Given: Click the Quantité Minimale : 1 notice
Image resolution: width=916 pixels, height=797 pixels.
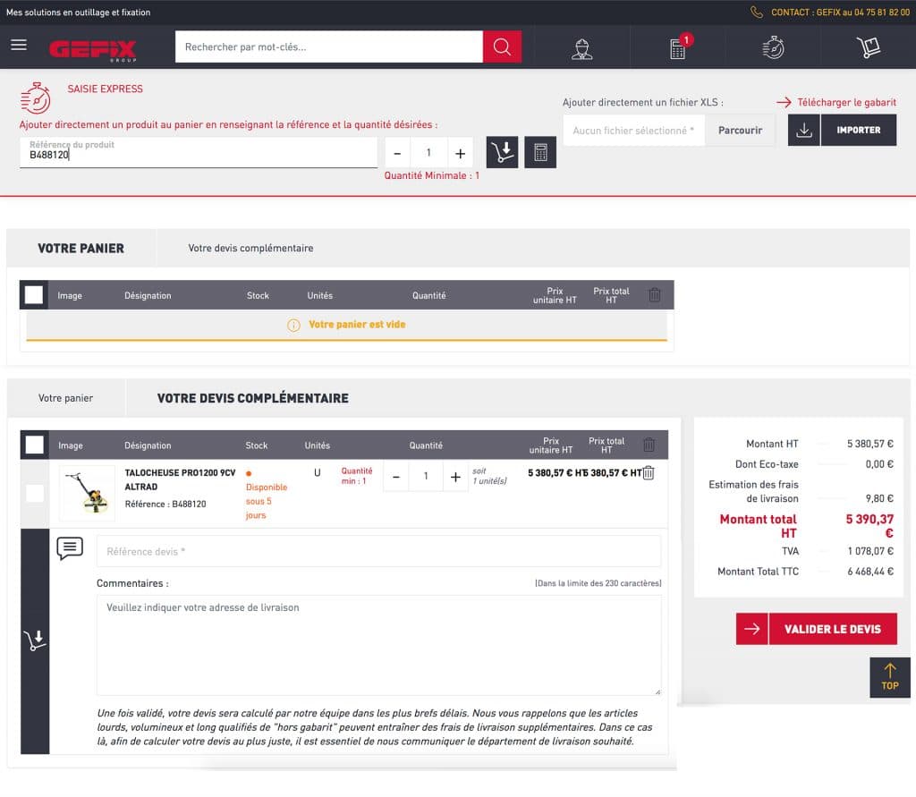Looking at the screenshot, I should pos(432,175).
